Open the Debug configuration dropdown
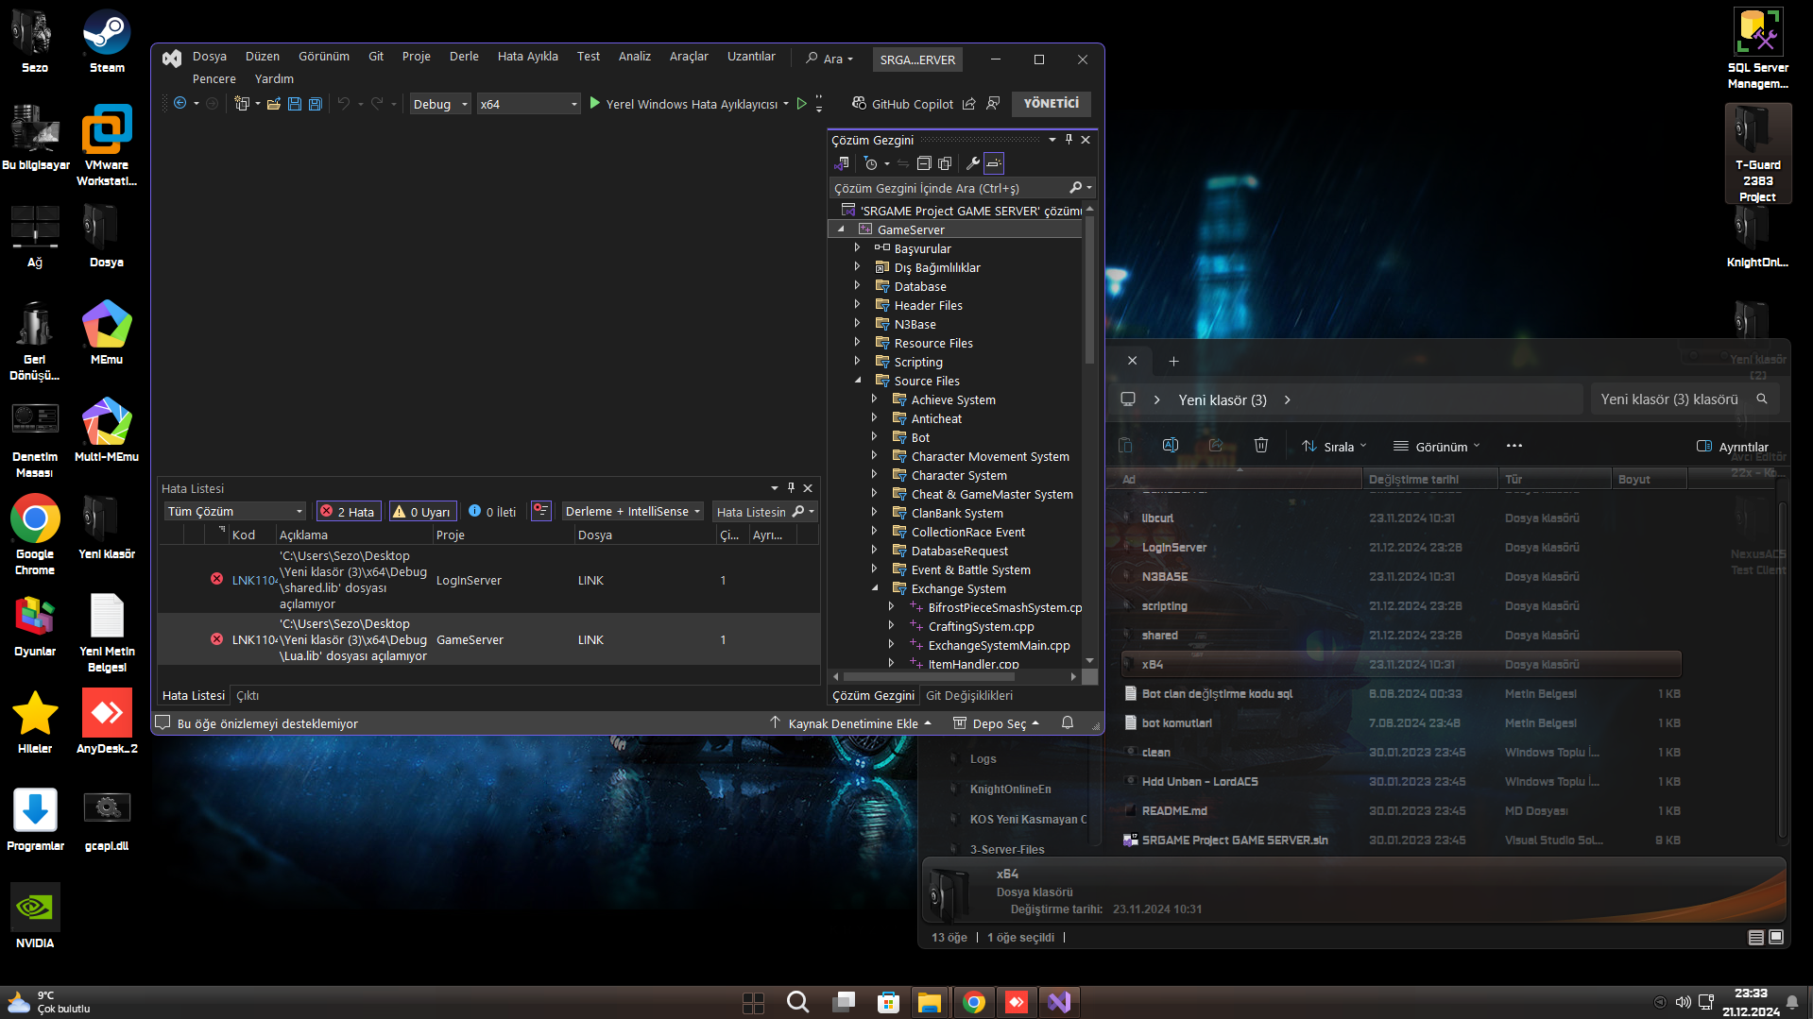Screen dimensions: 1813x1019 440,104
